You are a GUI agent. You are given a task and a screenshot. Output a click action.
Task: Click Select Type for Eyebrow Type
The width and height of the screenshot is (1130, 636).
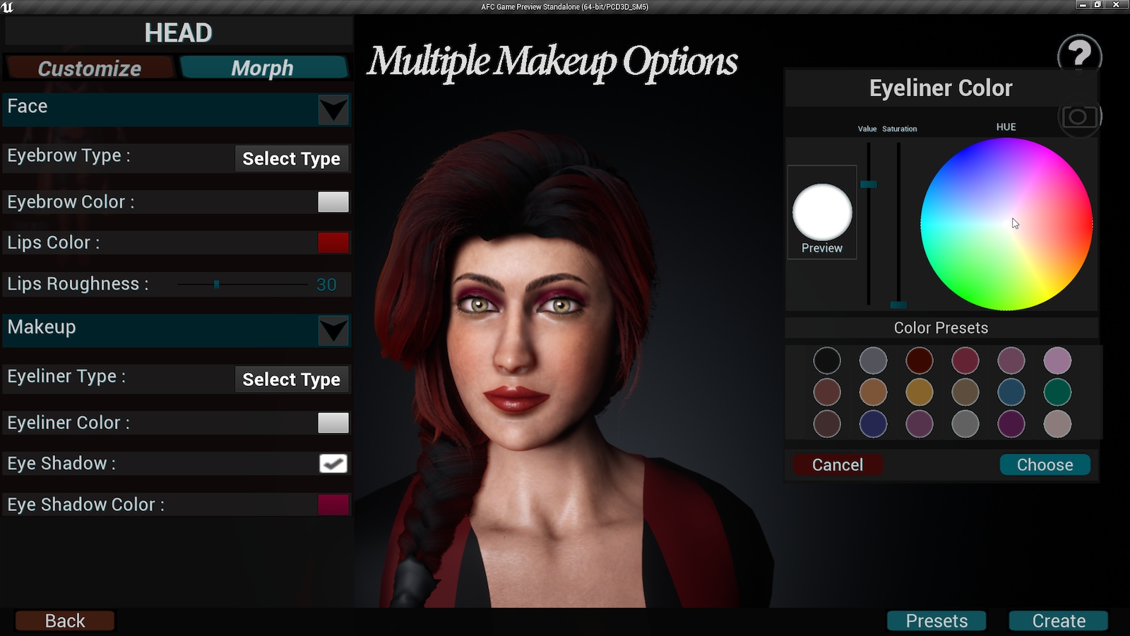click(291, 158)
